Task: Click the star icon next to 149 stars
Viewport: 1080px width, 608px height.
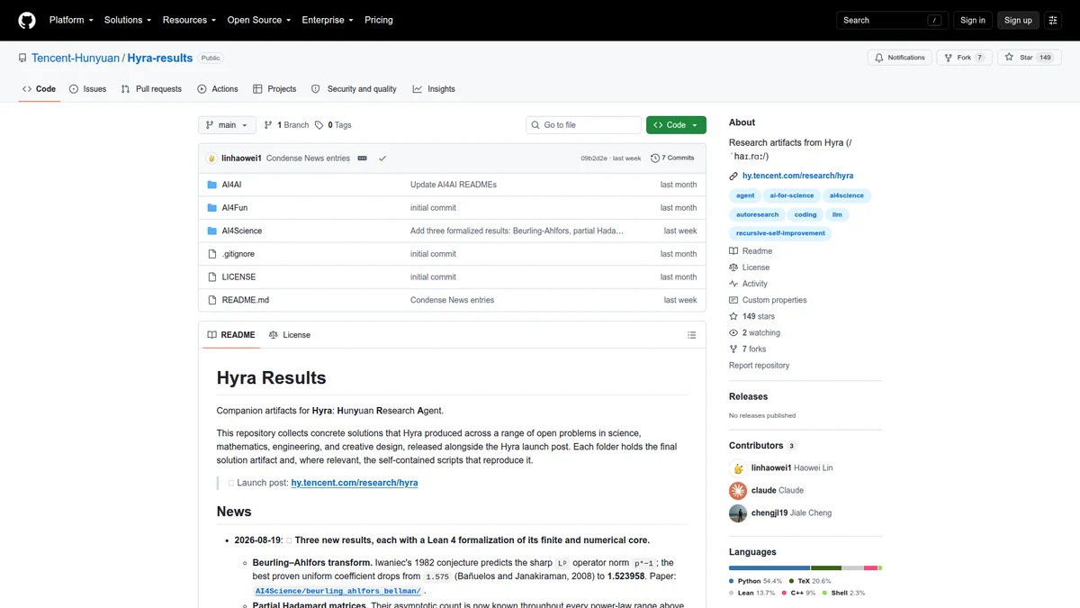Action: point(733,316)
